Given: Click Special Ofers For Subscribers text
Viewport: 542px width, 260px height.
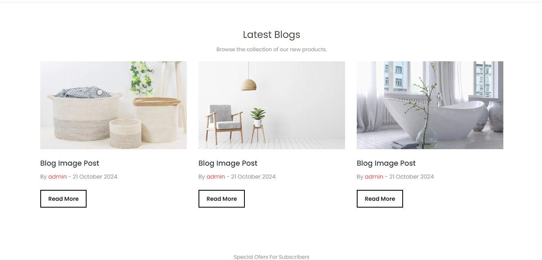Looking at the screenshot, I should [x=271, y=257].
